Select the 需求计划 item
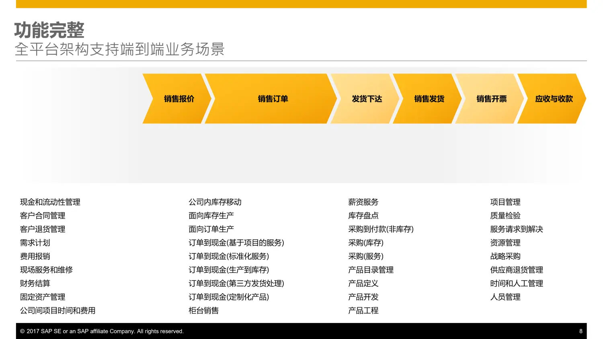603x339 pixels. (x=35, y=243)
